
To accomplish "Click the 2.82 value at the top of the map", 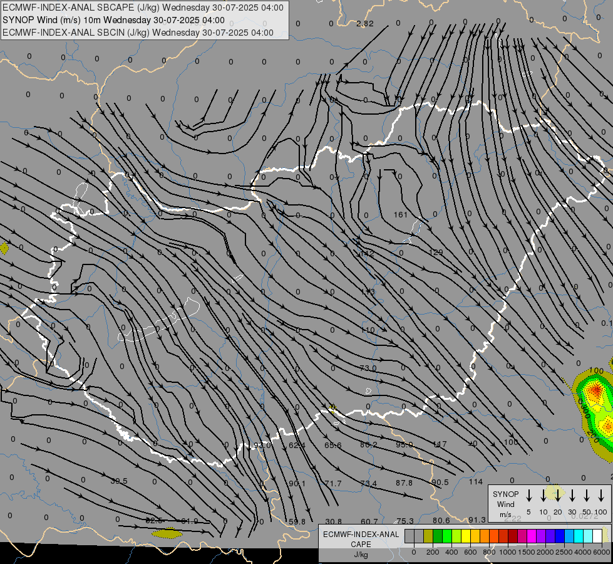I will pos(365,23).
